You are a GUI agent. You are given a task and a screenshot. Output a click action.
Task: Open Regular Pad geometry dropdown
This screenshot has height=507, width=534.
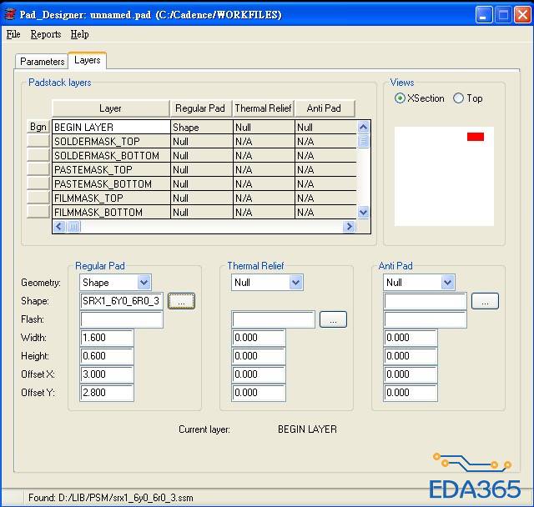pyautogui.click(x=144, y=283)
